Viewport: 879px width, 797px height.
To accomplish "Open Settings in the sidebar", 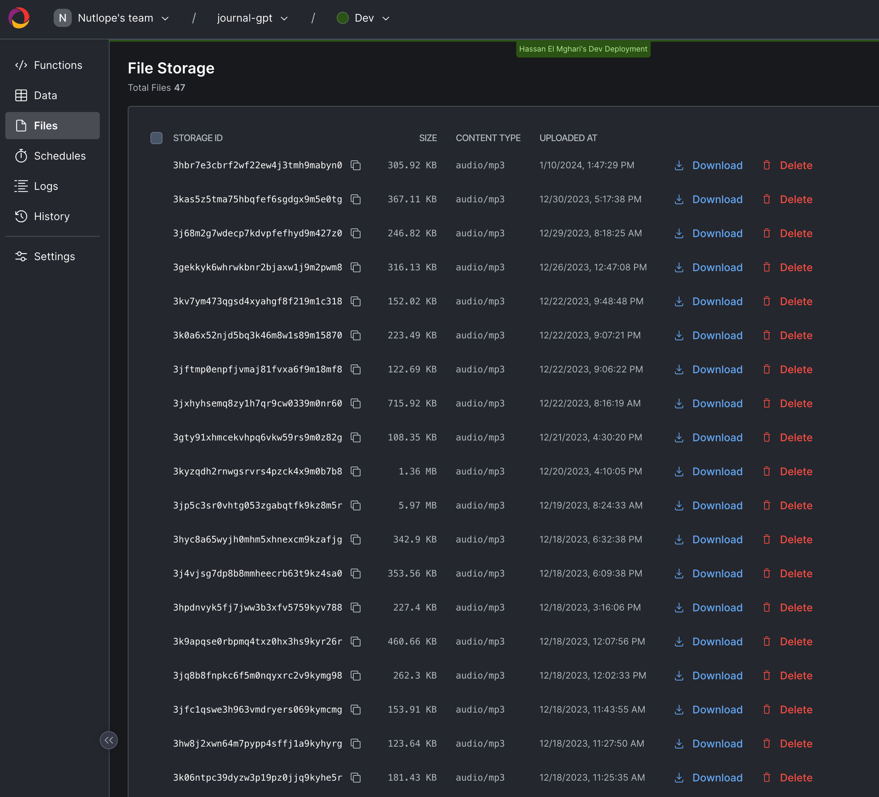I will (52, 256).
